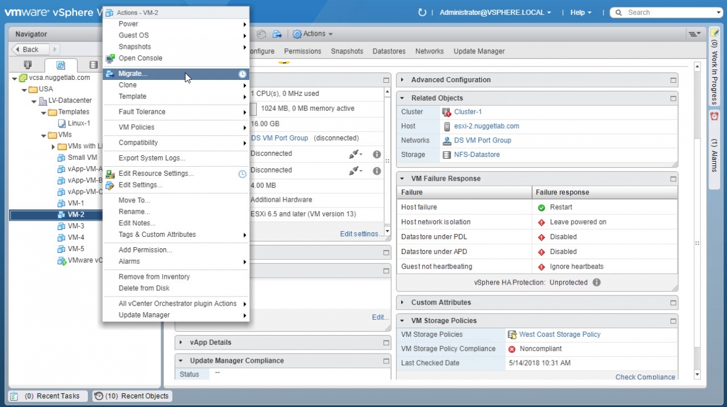Maximize the VM Failure Response panel
Viewport: 727px width, 407px height.
click(x=673, y=179)
